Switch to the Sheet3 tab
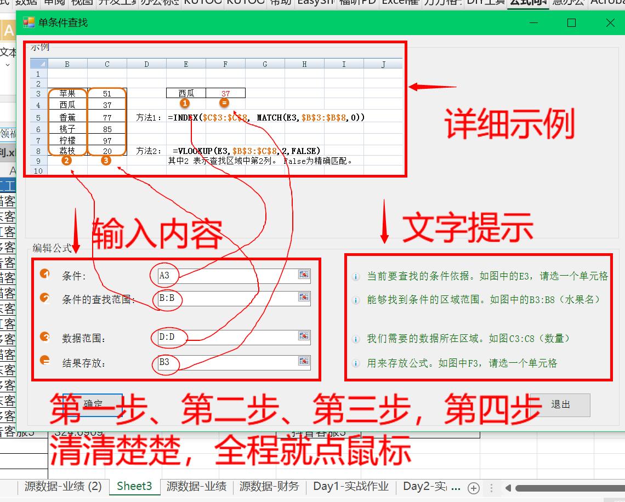 point(134,486)
